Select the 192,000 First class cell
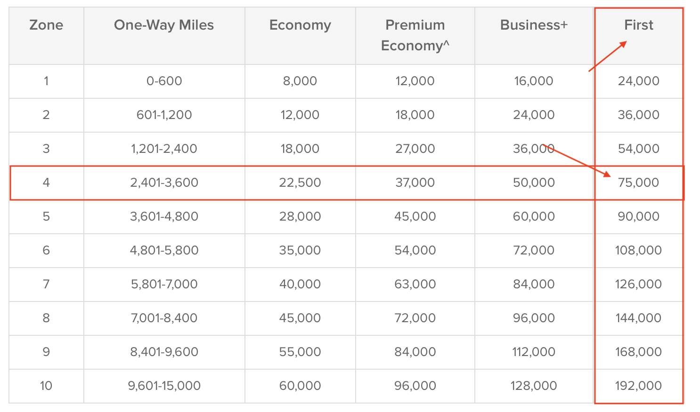 (638, 386)
